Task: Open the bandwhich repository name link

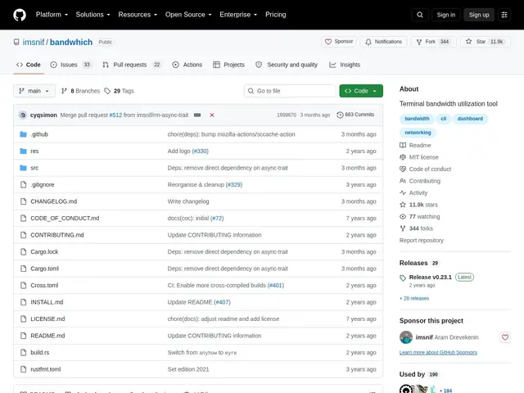Action: coord(71,42)
